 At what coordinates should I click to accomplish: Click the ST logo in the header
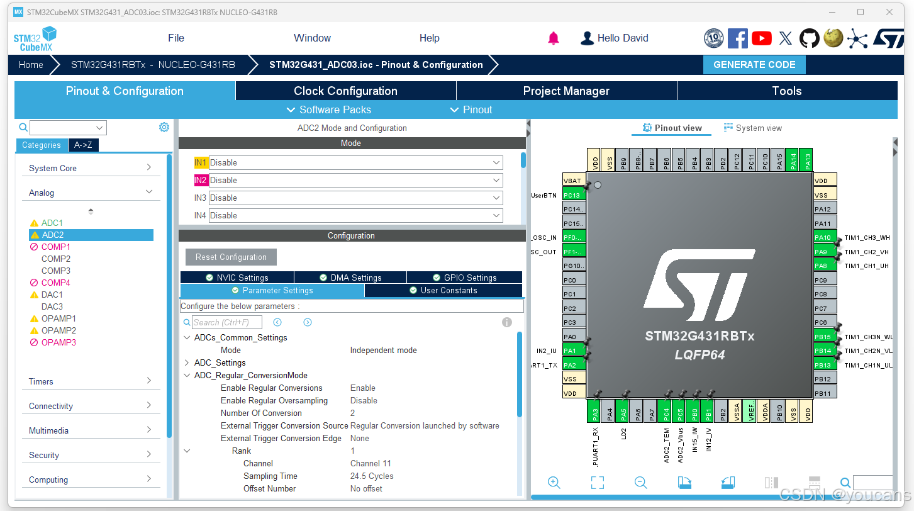click(x=888, y=38)
